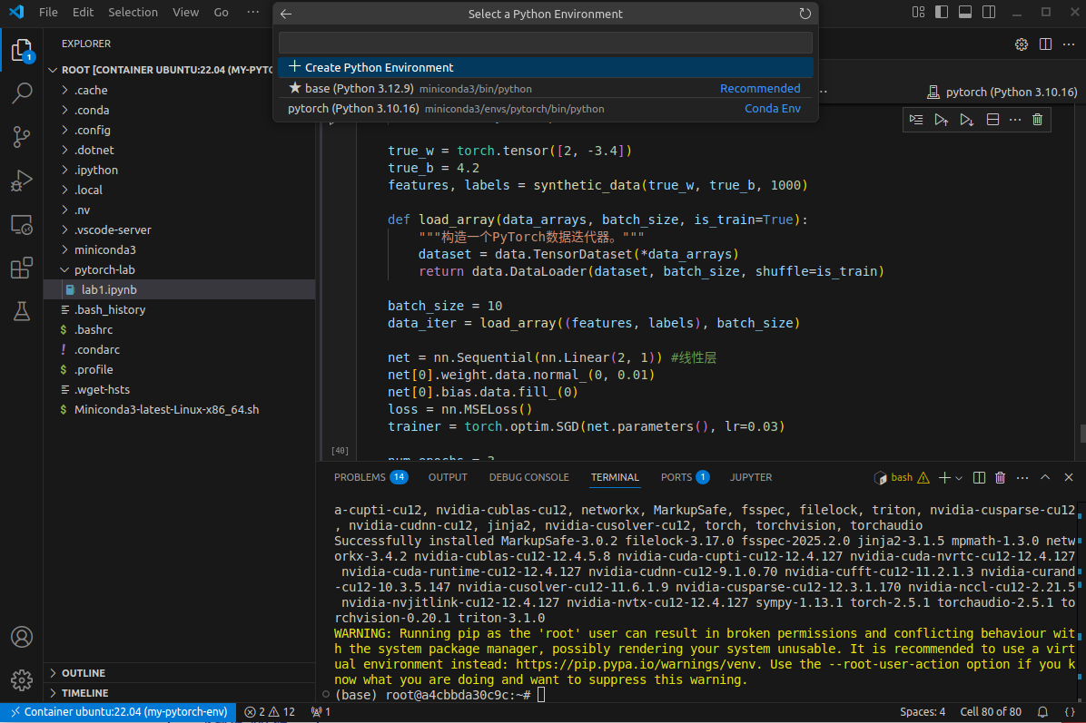Open Remote Explorer in activity bar
This screenshot has height=723, width=1086.
[x=22, y=225]
